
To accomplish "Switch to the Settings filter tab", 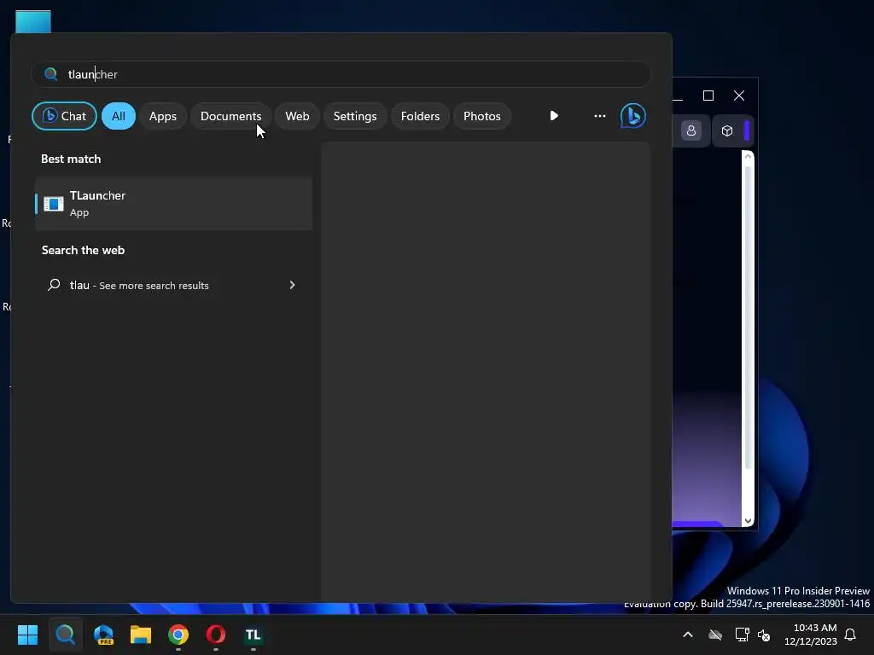I will [x=355, y=116].
